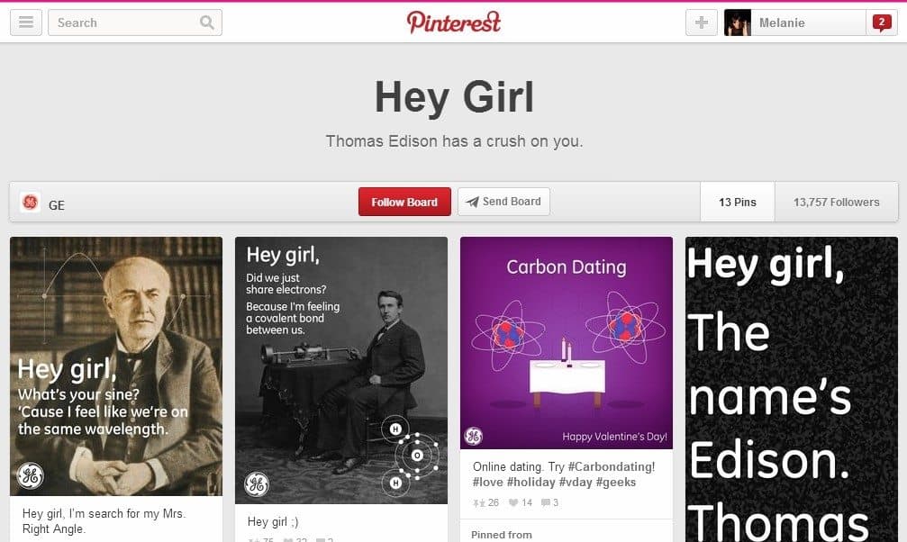The image size is (907, 542).
Task: Click the comments icon showing 3
Action: pyautogui.click(x=546, y=502)
